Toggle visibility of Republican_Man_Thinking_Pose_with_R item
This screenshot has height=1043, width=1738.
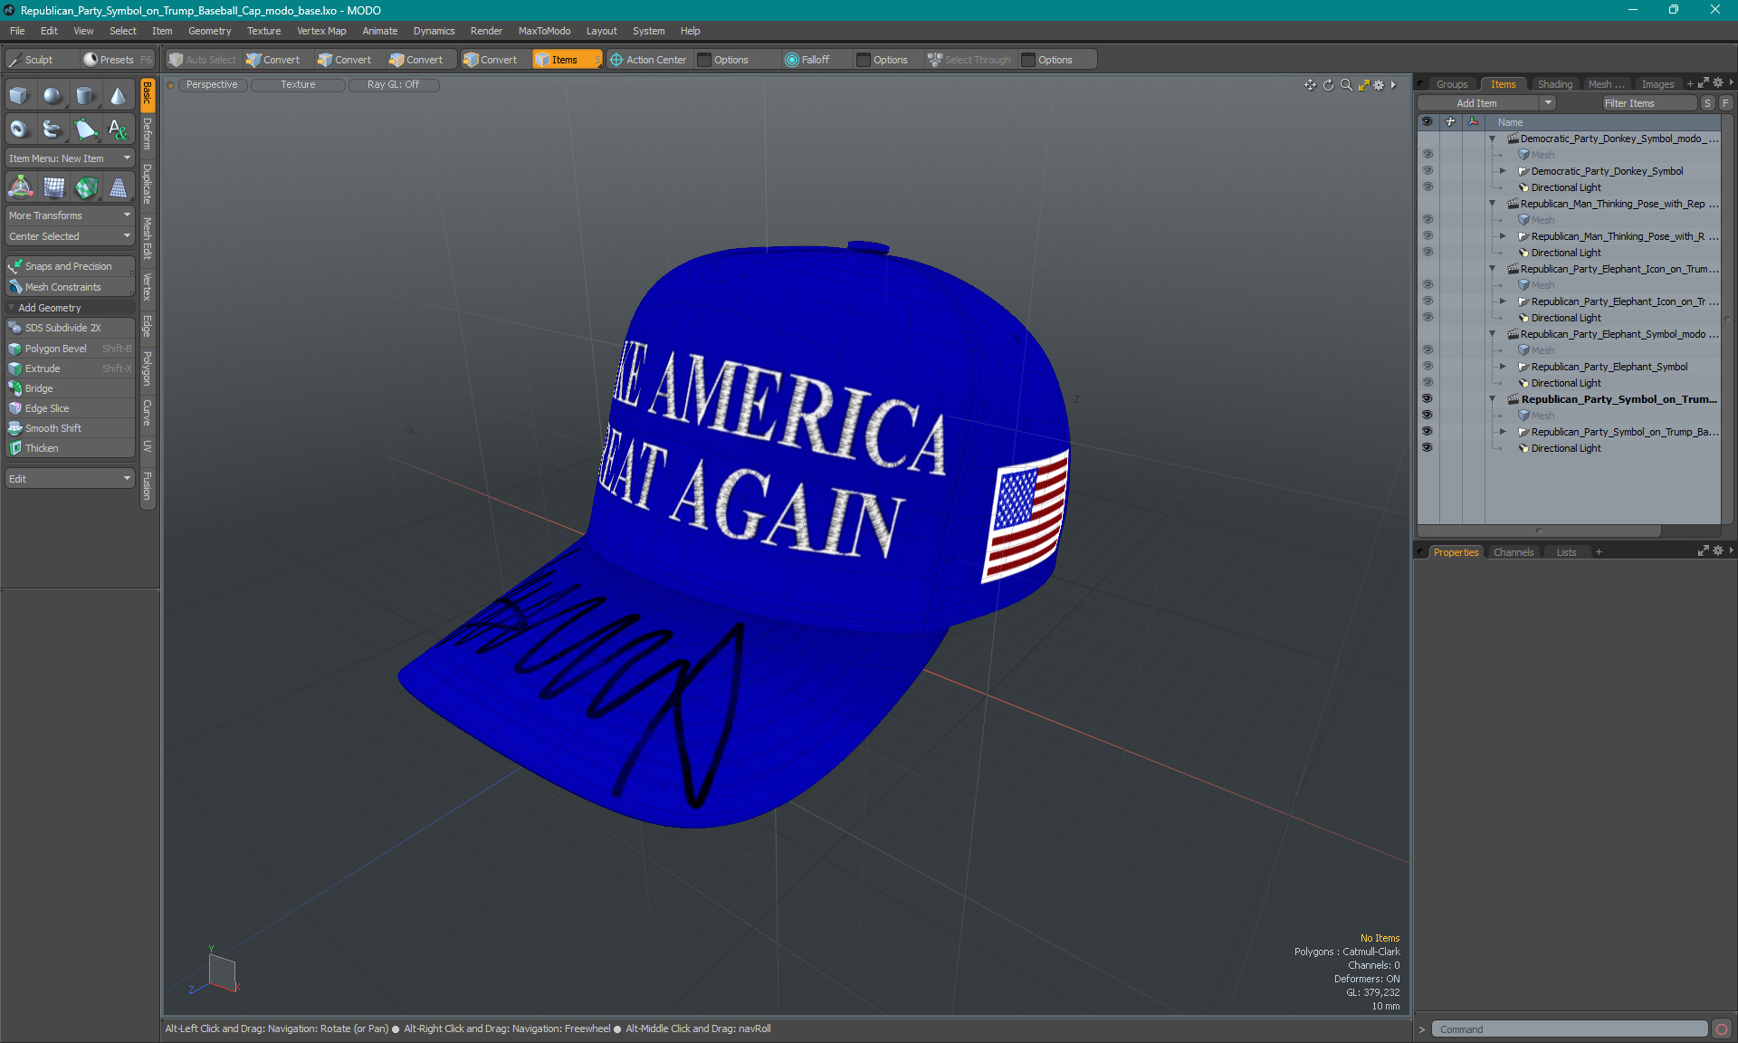(x=1428, y=236)
